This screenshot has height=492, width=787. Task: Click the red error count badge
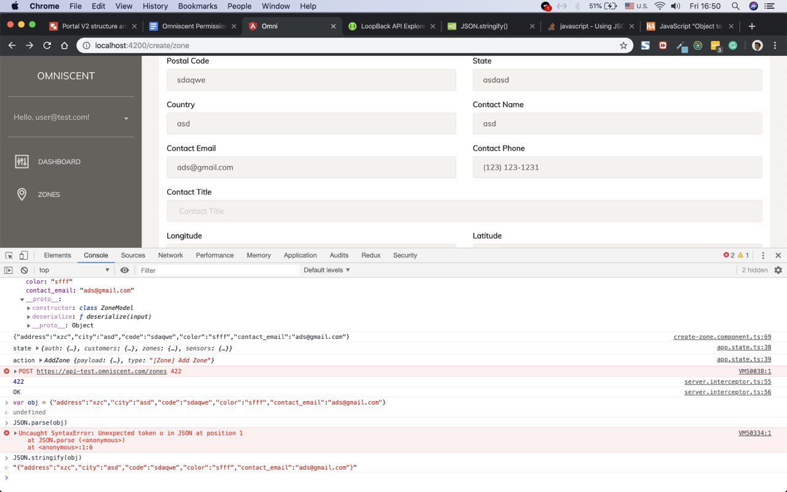[729, 255]
